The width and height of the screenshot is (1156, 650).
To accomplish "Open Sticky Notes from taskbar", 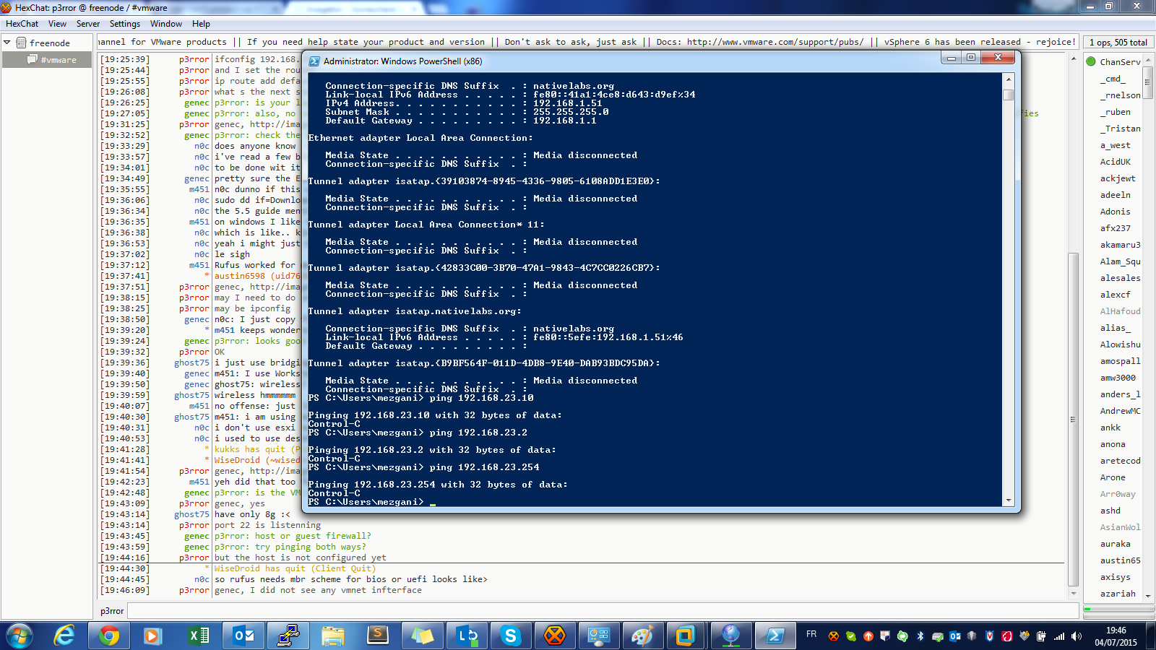I will 422,636.
